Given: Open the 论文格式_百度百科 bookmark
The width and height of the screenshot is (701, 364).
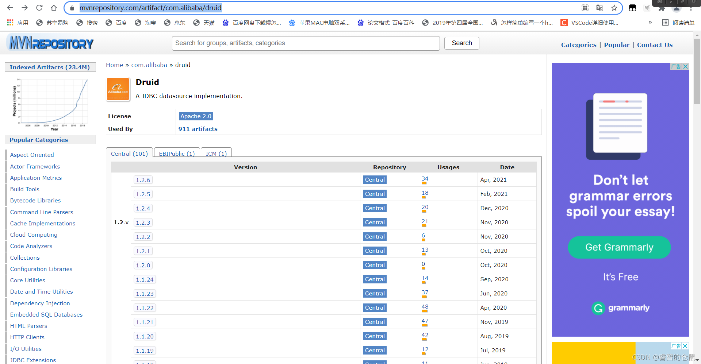Looking at the screenshot, I should (x=386, y=23).
